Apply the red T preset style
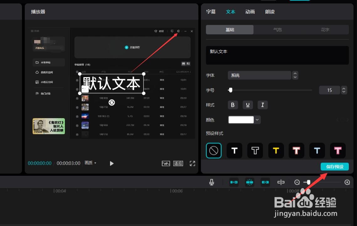Image resolution: width=357 pixels, height=226 pixels. point(296,150)
